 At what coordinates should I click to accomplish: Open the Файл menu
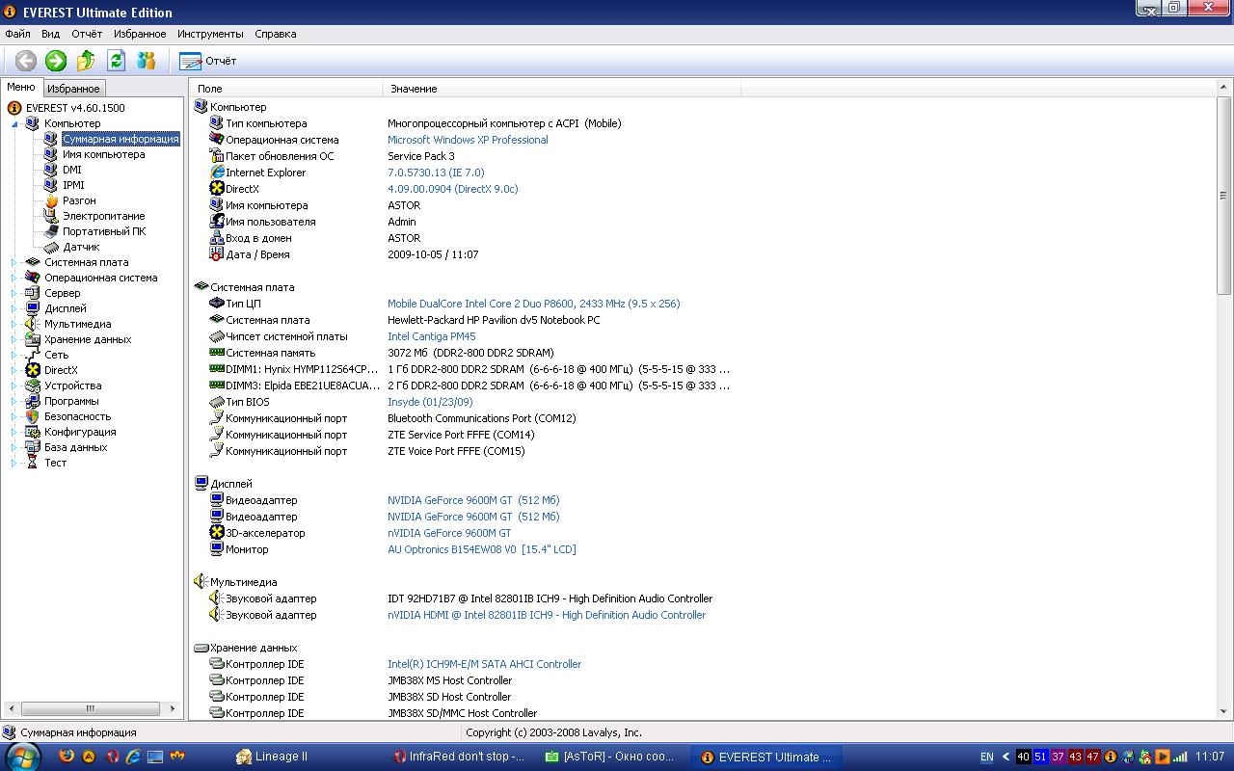click(x=17, y=34)
